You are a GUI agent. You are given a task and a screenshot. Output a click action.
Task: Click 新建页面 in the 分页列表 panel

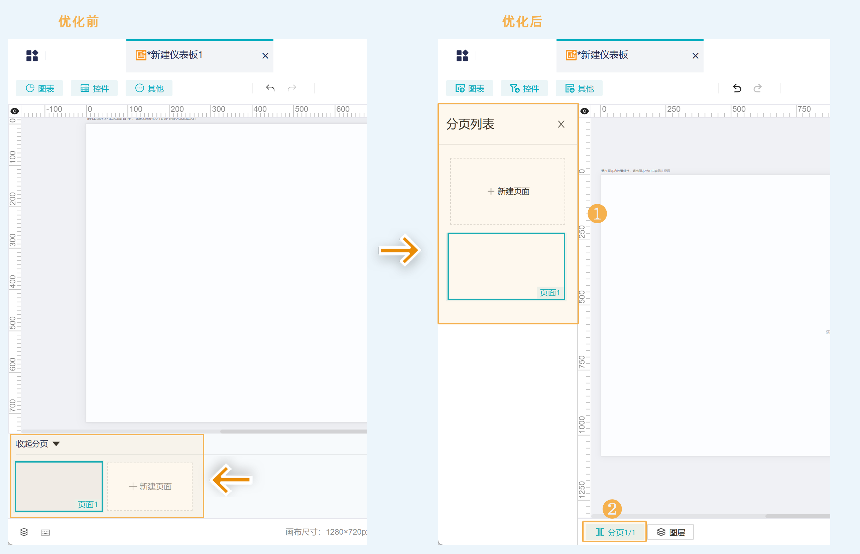(508, 191)
